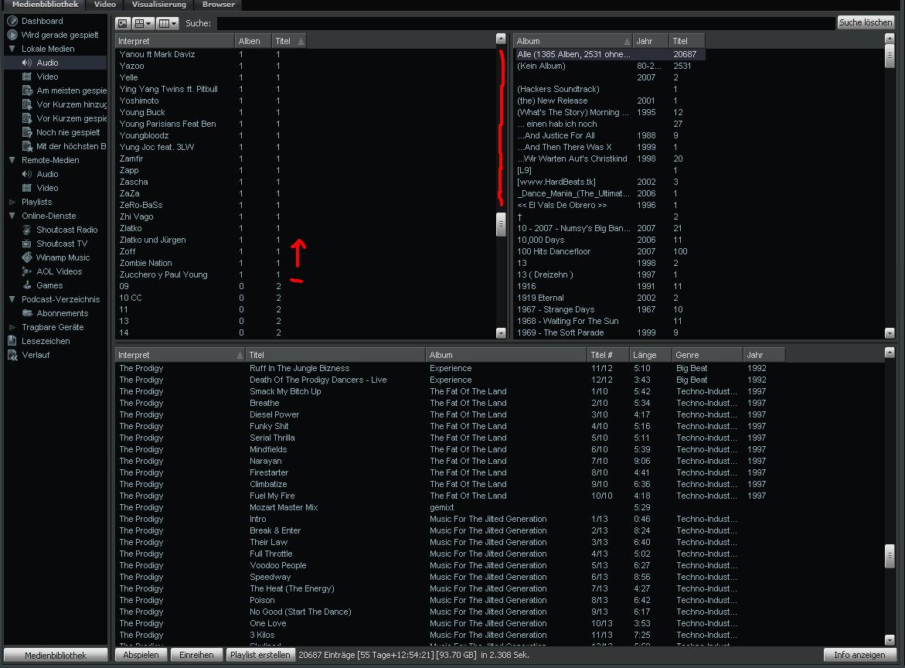Select the track Smack My Bitch Up
This screenshot has height=668, width=905.
(285, 391)
